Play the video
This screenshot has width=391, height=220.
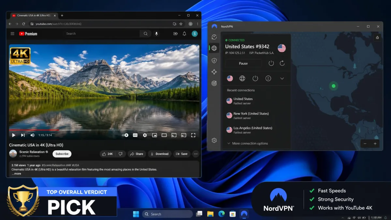point(14,135)
